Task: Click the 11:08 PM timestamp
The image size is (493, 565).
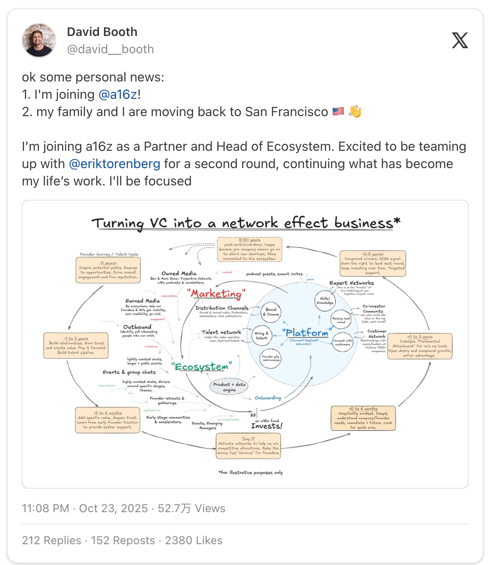Action: pyautogui.click(x=45, y=508)
